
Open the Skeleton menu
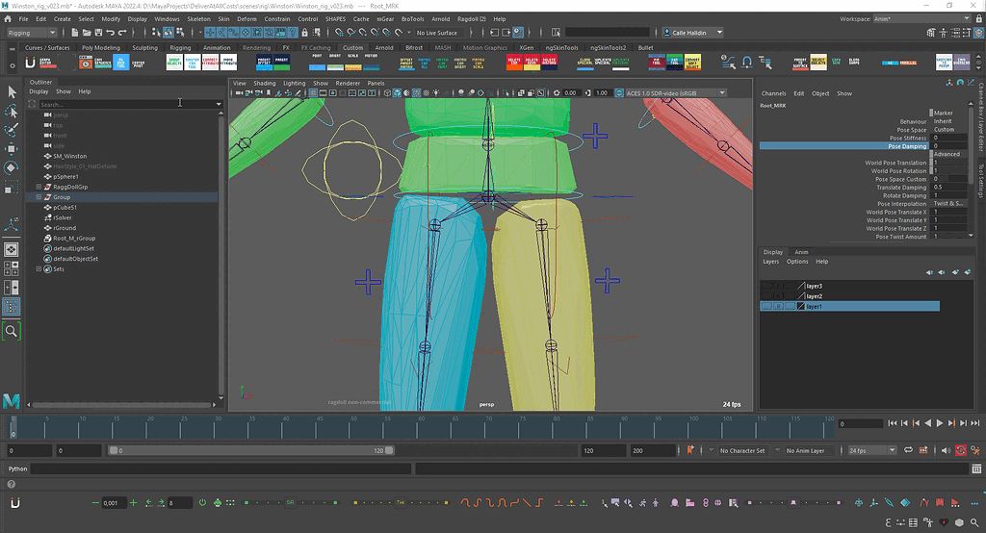(x=198, y=19)
